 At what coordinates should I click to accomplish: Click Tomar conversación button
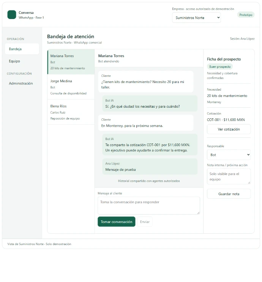pyautogui.click(x=117, y=221)
